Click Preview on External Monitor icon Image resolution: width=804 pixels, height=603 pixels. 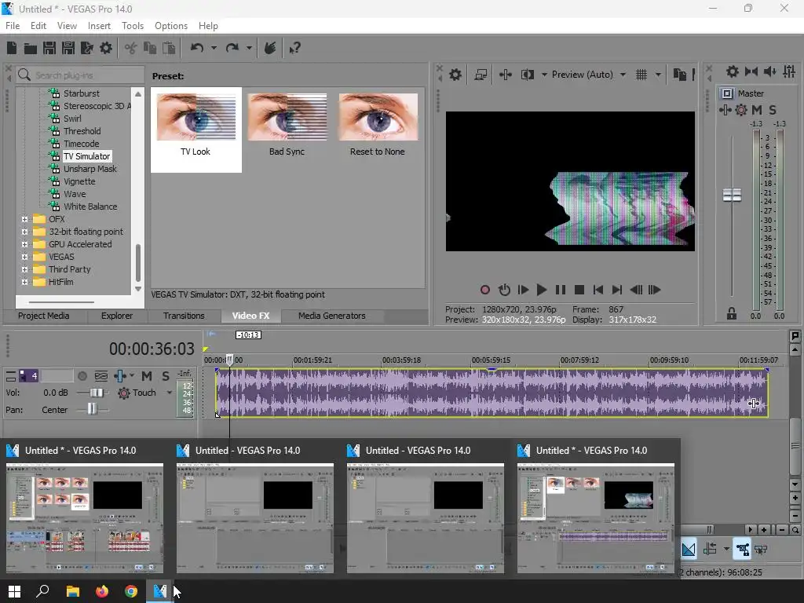pyautogui.click(x=481, y=75)
